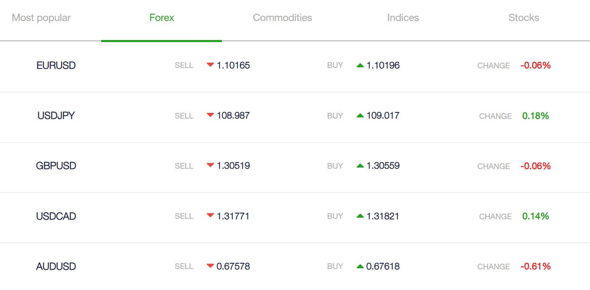This screenshot has width=590, height=290.
Task: Click the red down arrow for GBPUSD sell
Action: [x=210, y=165]
